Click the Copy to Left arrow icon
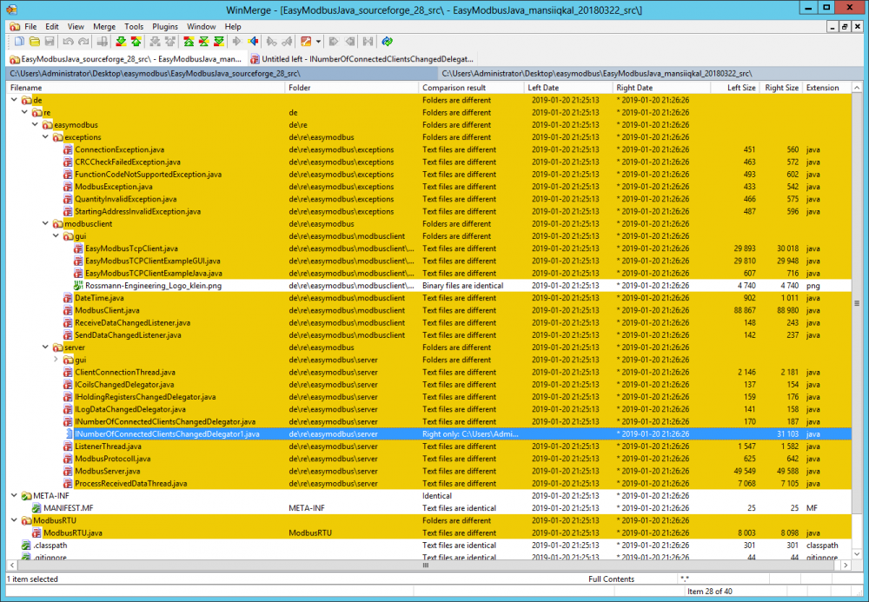 [253, 41]
